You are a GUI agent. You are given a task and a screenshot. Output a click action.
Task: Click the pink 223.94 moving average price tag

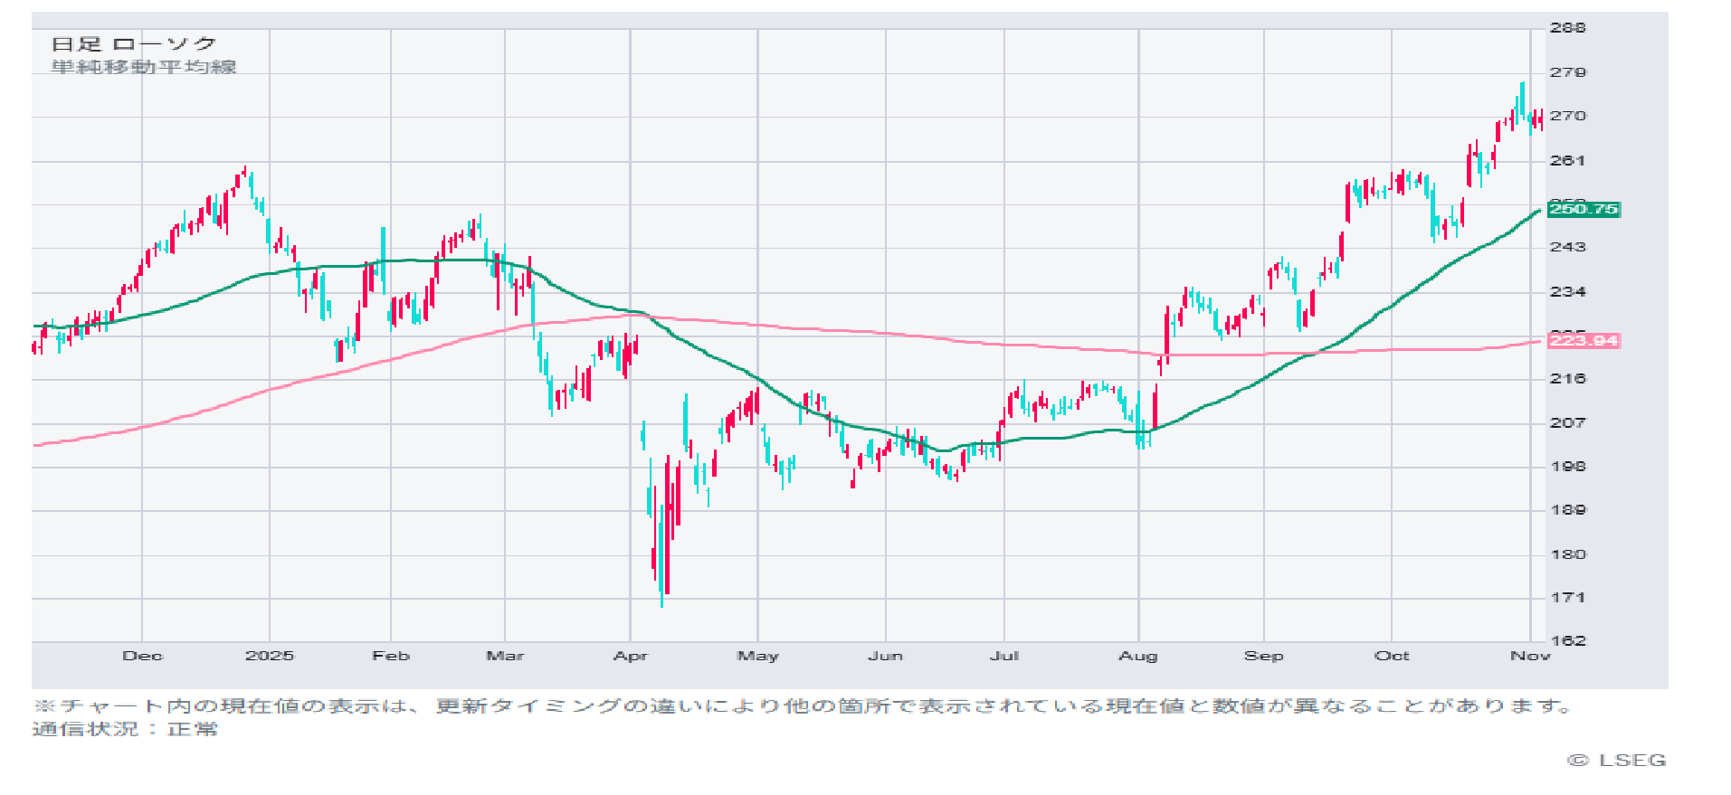(1583, 341)
